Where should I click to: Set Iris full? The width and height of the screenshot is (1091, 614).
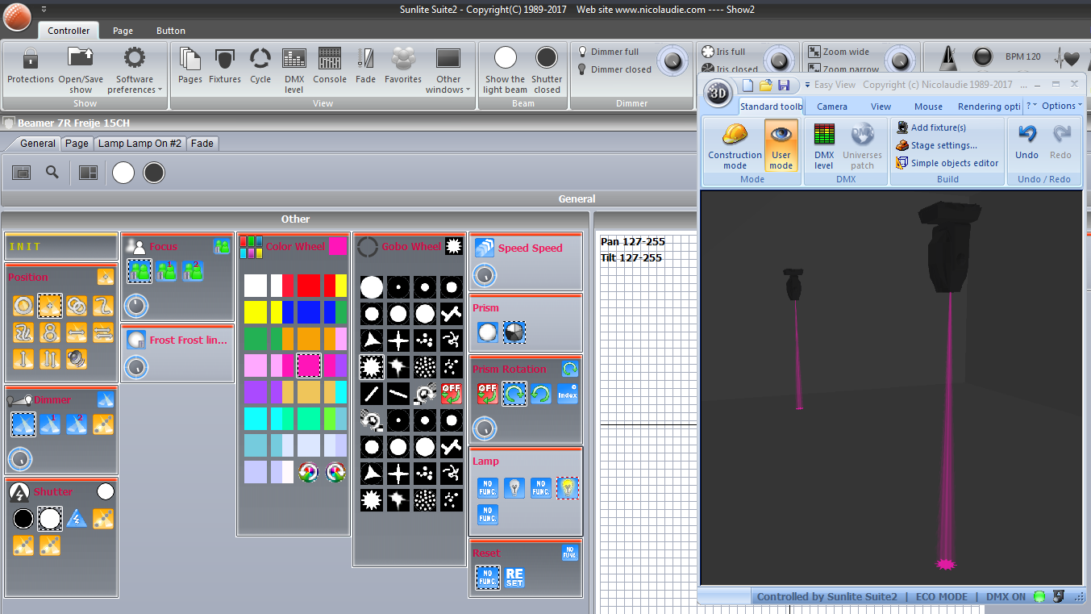[x=724, y=52]
